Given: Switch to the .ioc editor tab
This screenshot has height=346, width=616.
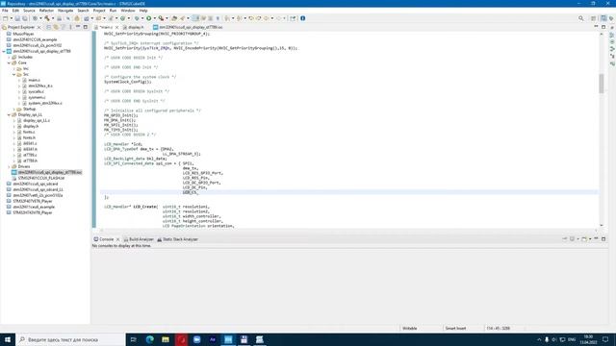Looking at the screenshot, I should [189, 27].
